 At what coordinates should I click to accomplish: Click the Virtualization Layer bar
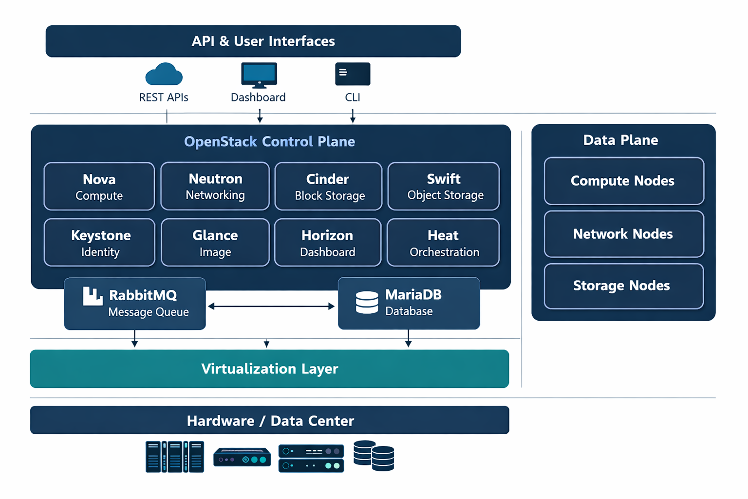tap(269, 369)
